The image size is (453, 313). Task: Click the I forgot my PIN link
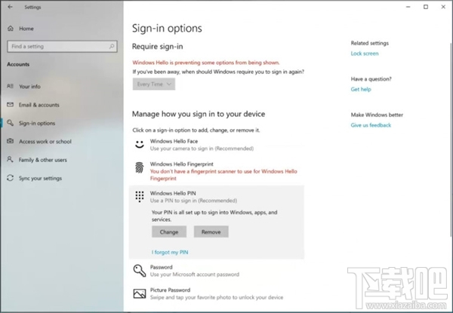(x=170, y=252)
